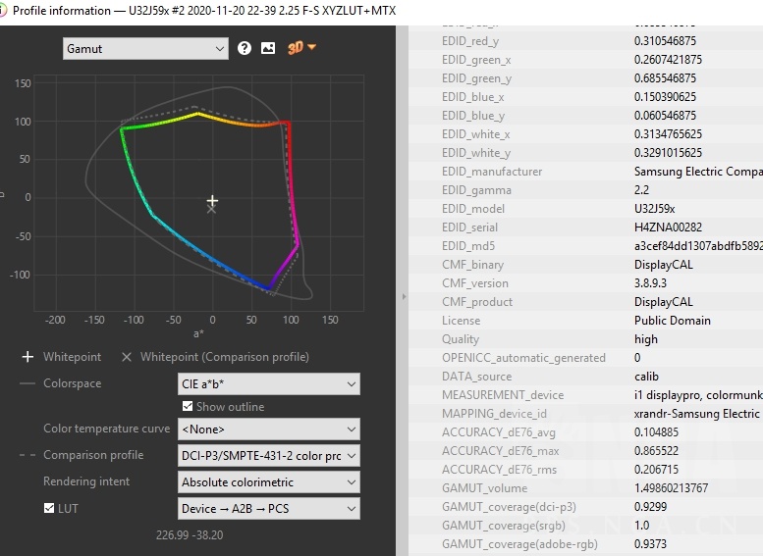Image resolution: width=763 pixels, height=556 pixels.
Task: Open the Rendering intent Absolute colorimetric dropdown
Action: 268,482
